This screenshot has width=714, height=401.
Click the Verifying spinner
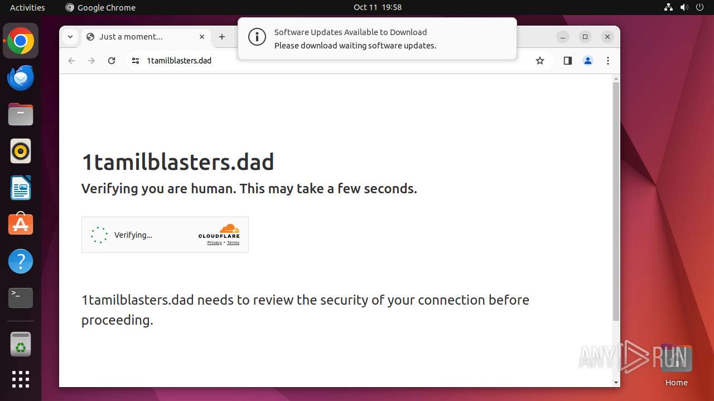pyautogui.click(x=99, y=235)
